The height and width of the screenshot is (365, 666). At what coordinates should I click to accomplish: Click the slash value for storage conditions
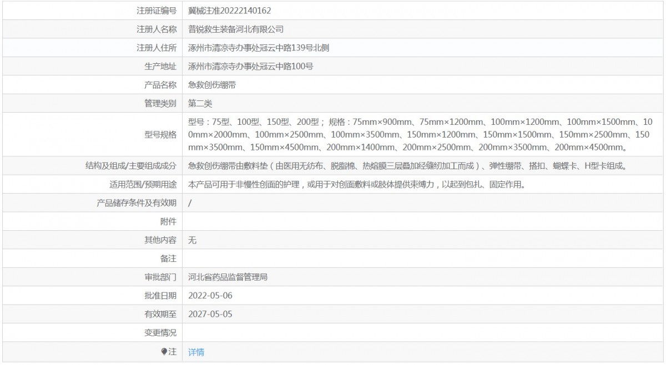[x=190, y=203]
